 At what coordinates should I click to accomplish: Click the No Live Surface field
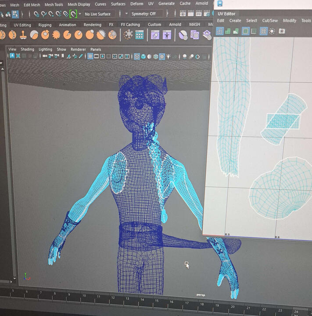point(99,14)
